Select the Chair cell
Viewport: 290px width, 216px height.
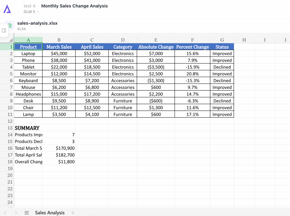coord(28,107)
